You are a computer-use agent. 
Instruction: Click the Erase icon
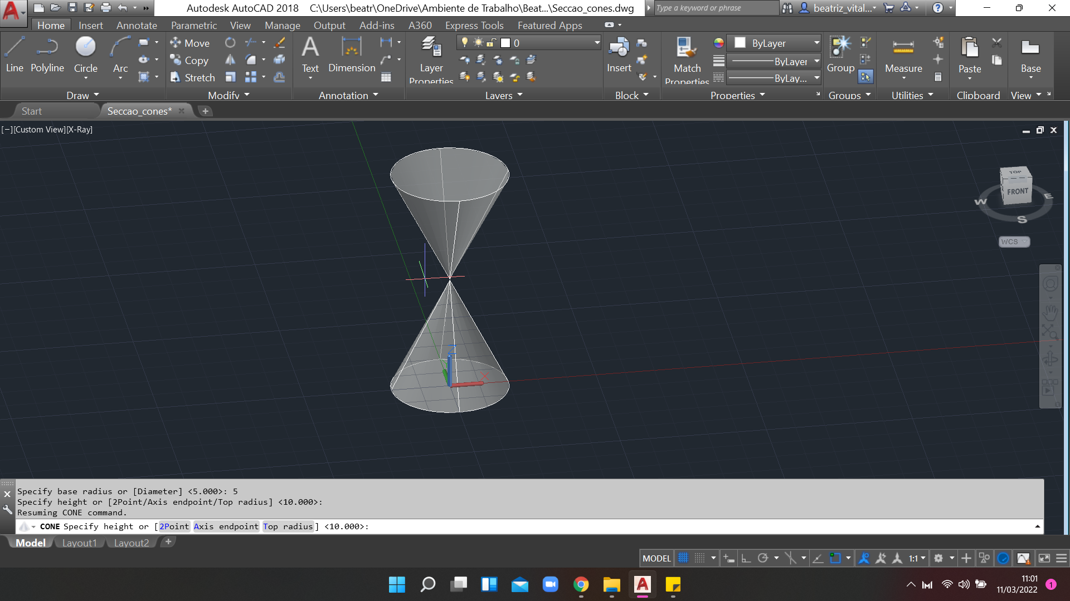(279, 42)
